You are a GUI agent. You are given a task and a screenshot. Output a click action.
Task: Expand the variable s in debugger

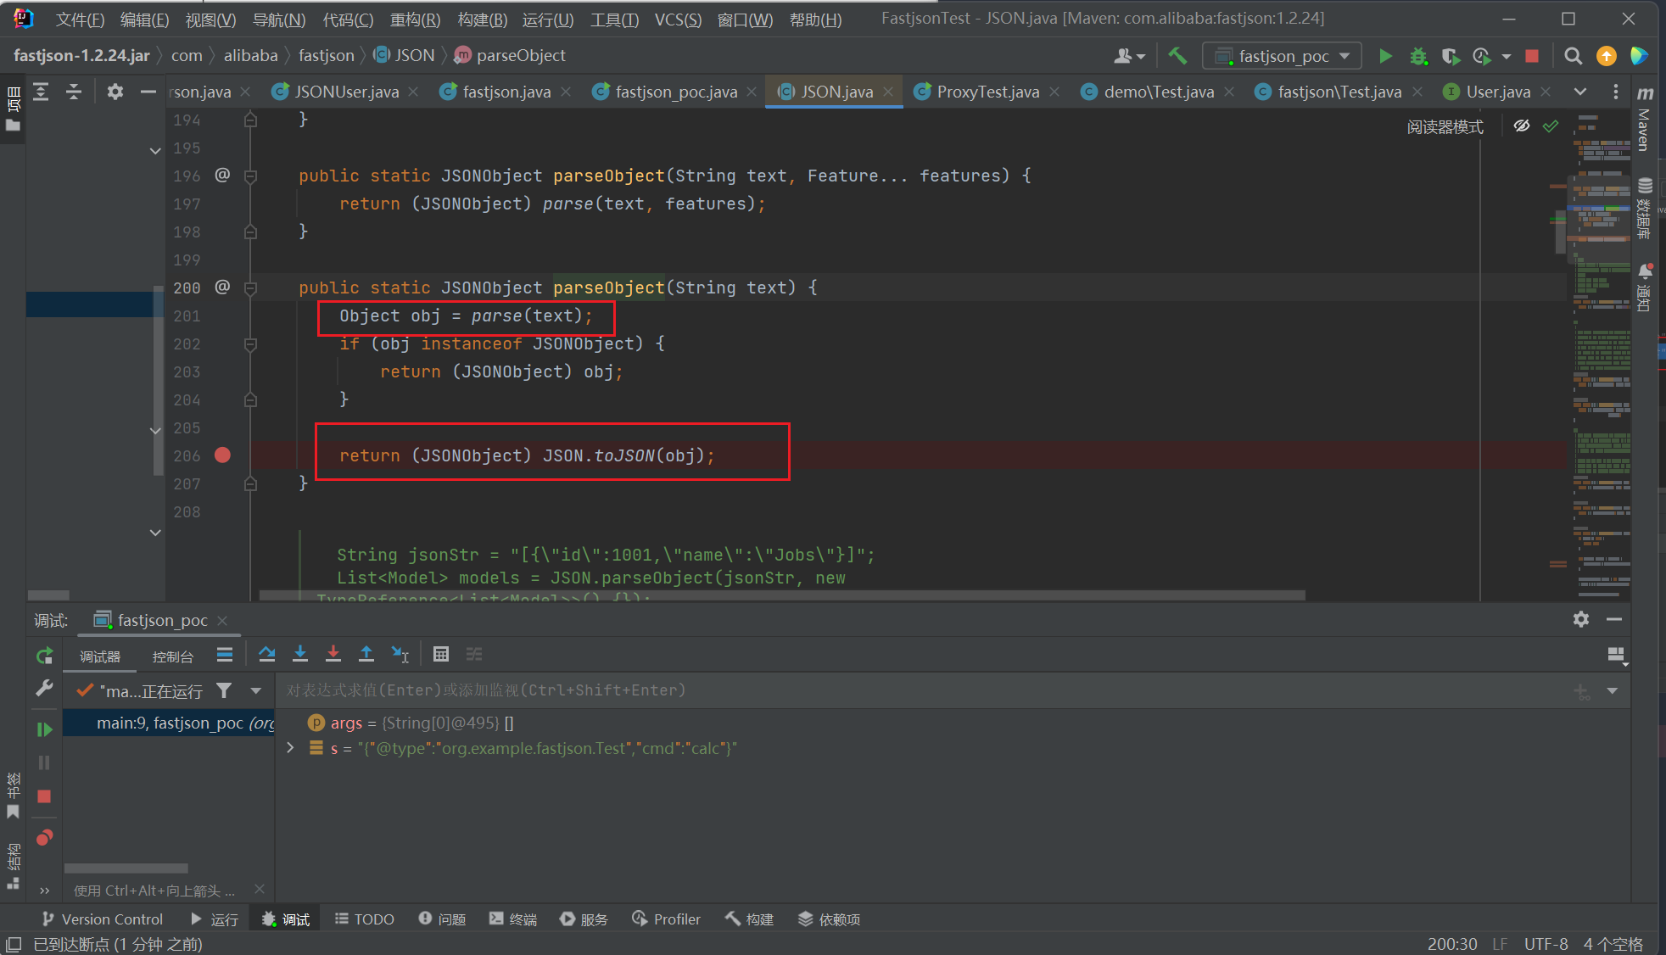click(290, 748)
